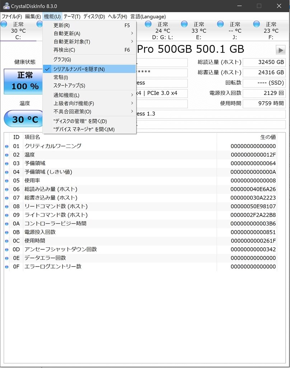
Task: Select the J: drive status orb
Action: [x=220, y=24]
